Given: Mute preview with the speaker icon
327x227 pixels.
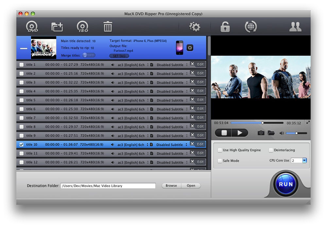Looking at the screenshot, I should 281,133.
